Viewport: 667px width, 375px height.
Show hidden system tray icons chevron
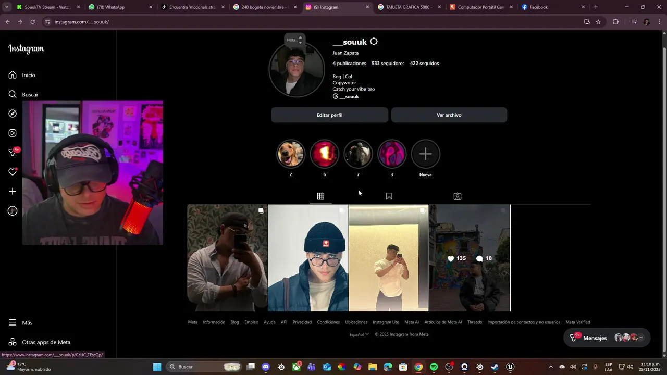(551, 367)
